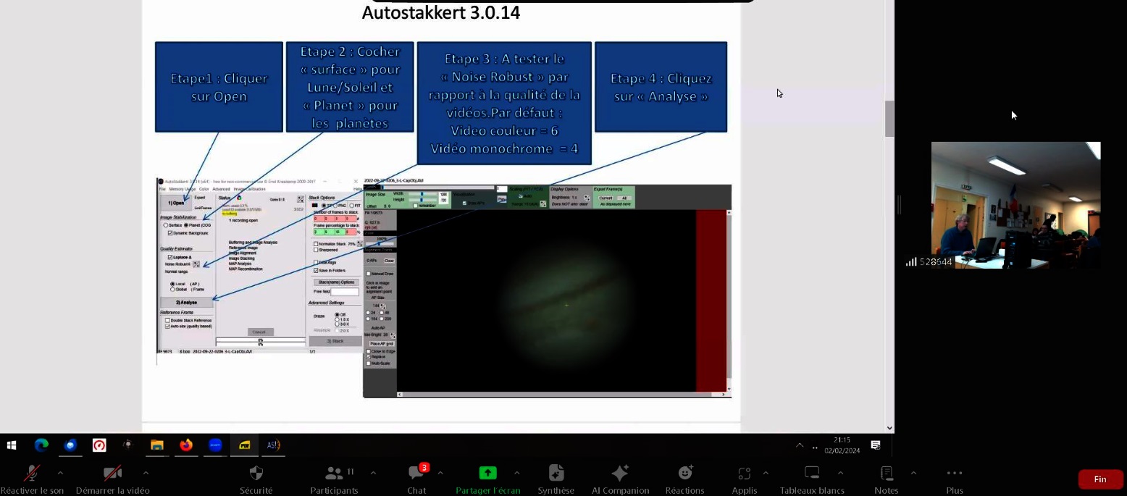Launch Microsoft Edge from the taskbar

[x=41, y=445]
